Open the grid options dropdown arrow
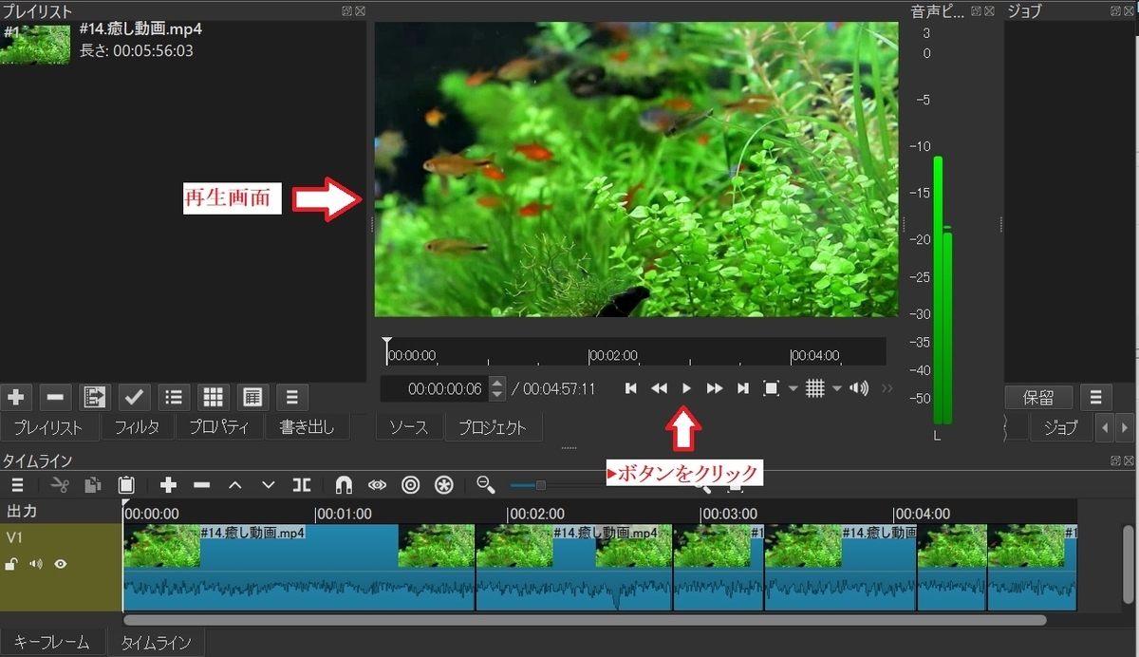Viewport: 1139px width, 657px height. pyautogui.click(x=836, y=388)
